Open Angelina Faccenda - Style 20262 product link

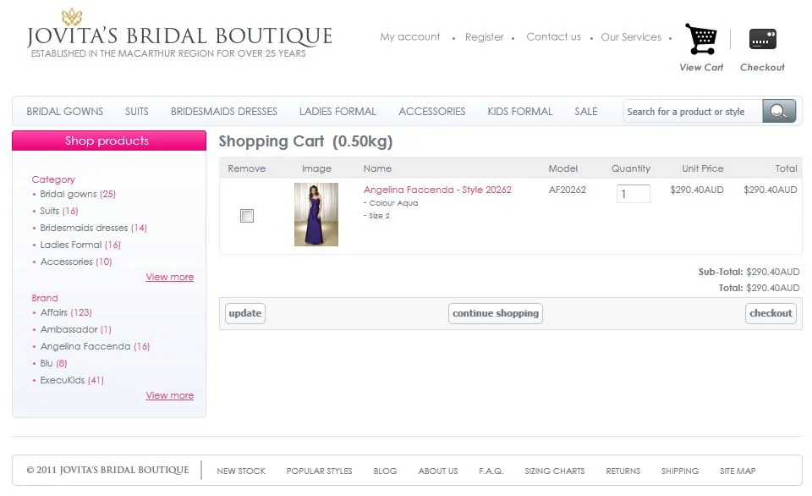click(x=437, y=190)
